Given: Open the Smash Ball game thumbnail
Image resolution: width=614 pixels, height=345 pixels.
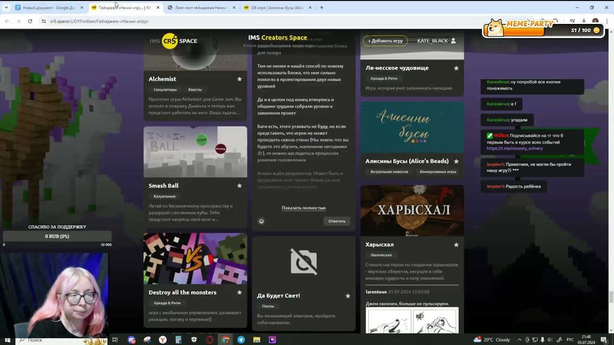Looking at the screenshot, I should pos(195,152).
